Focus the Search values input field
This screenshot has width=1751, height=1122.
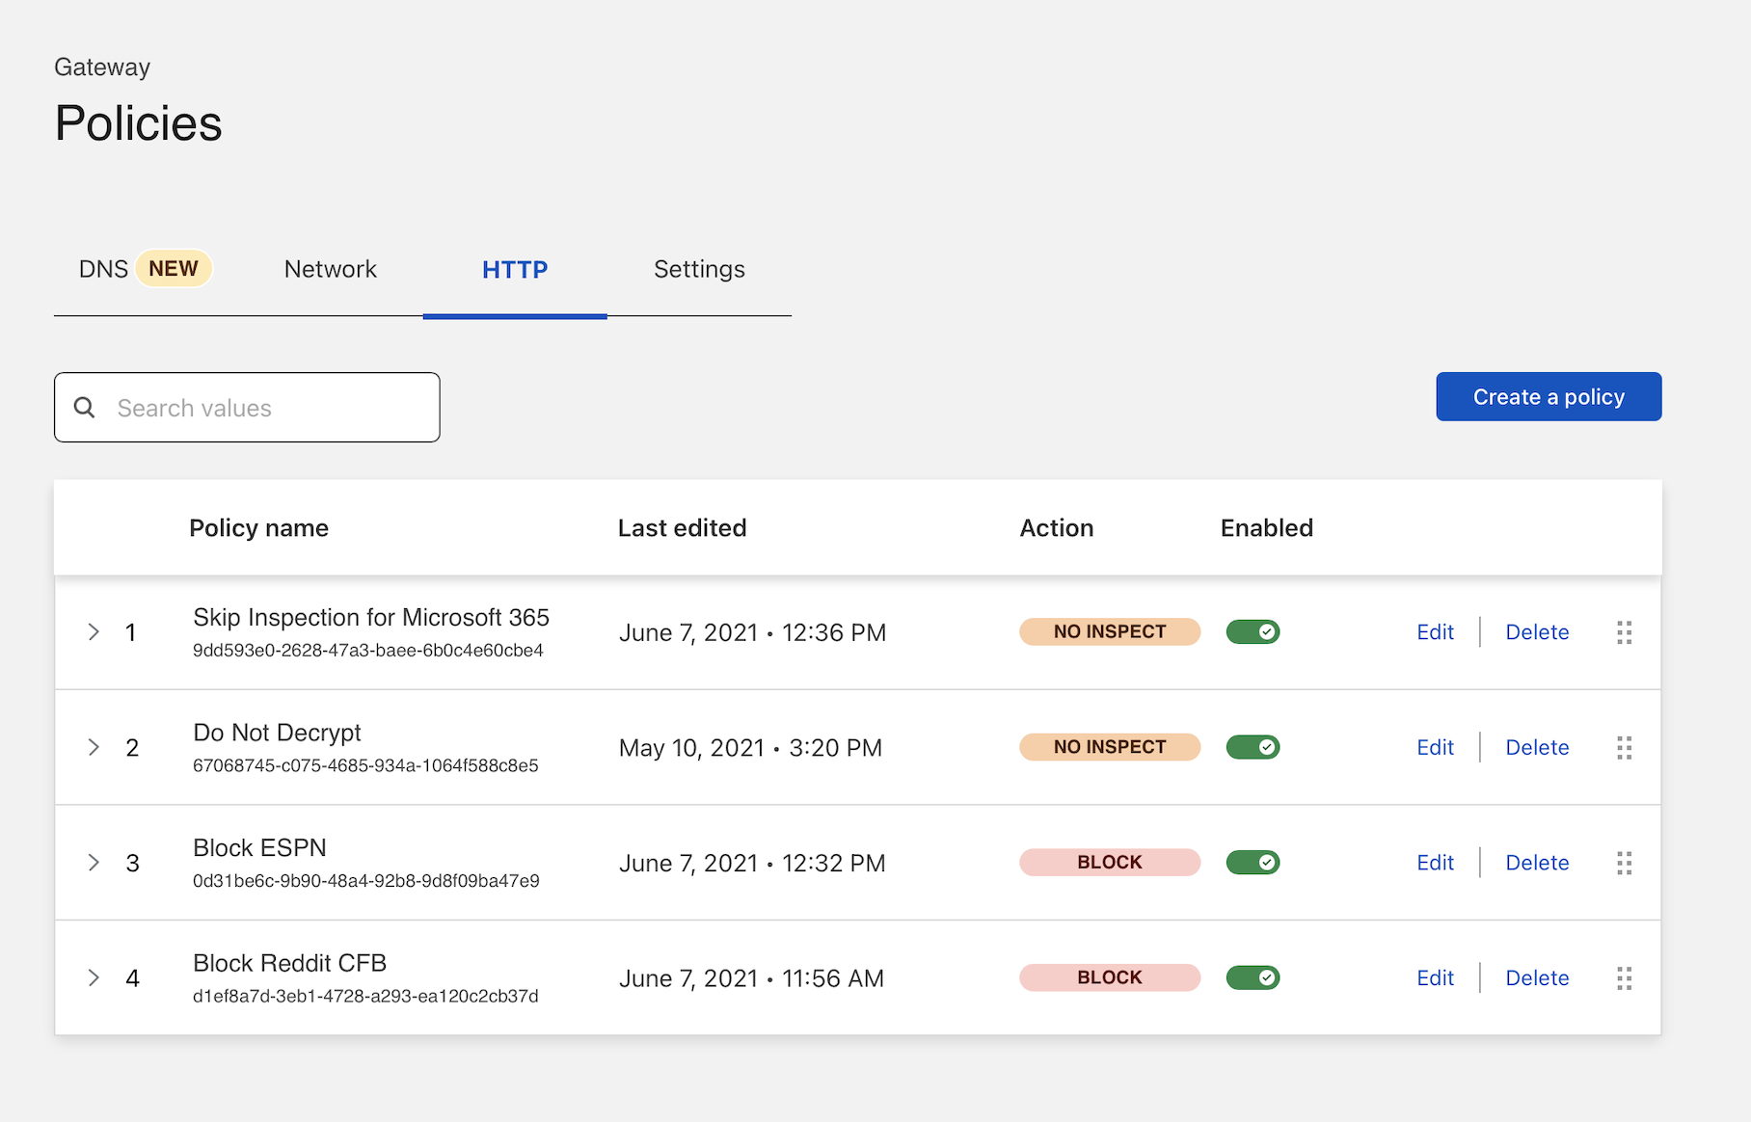point(270,408)
